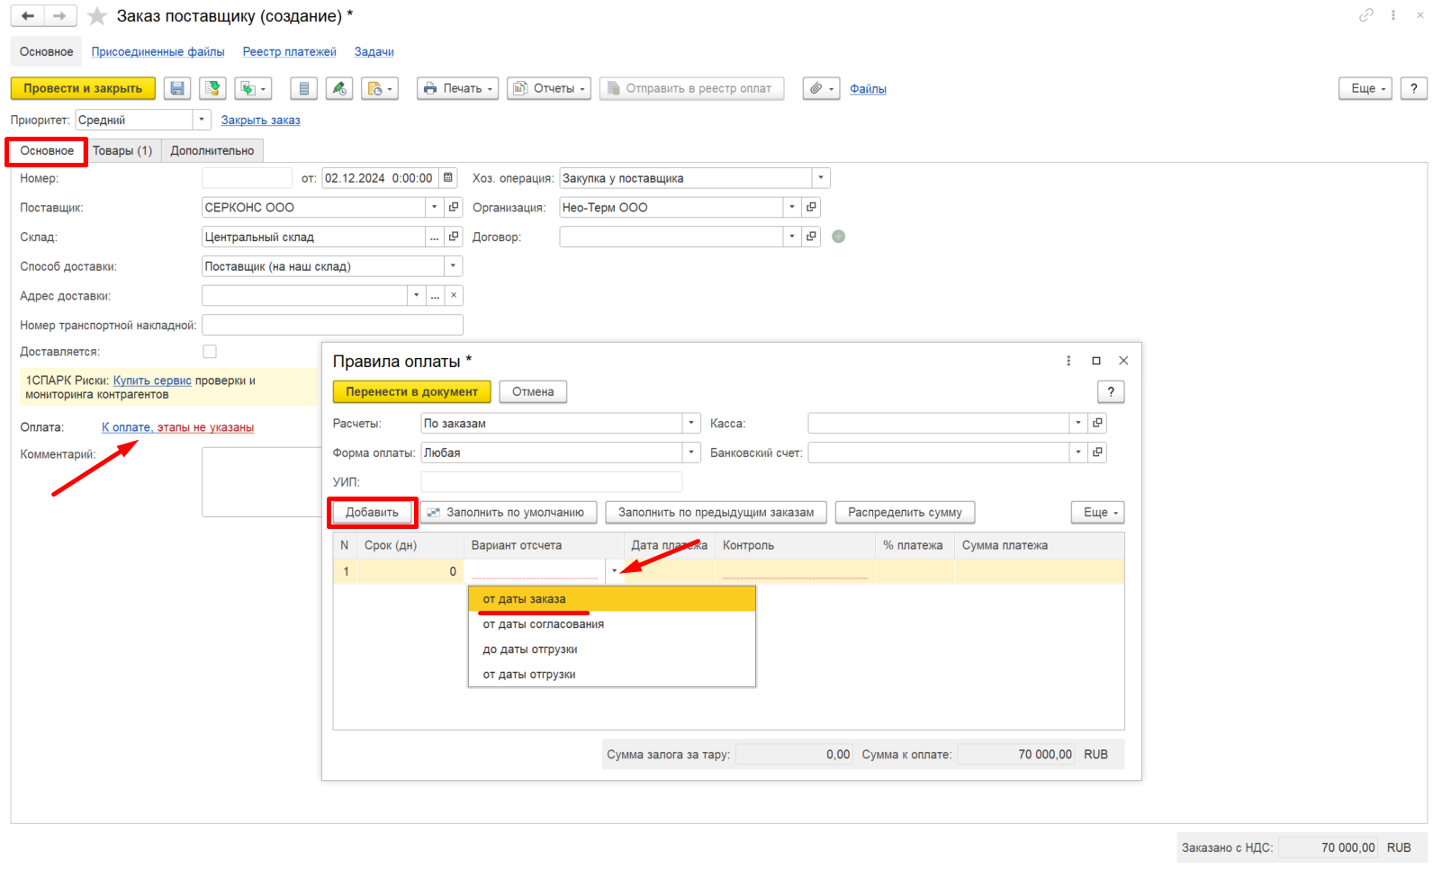This screenshot has height=869, width=1433.
Task: Expand the Расчеты dropdown in dialog
Action: click(691, 423)
